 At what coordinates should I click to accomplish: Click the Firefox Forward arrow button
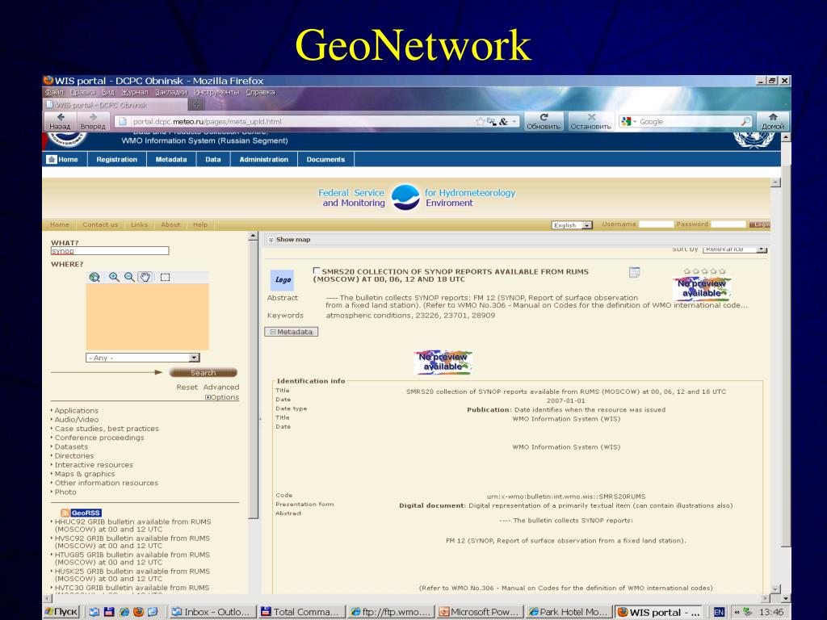click(93, 121)
